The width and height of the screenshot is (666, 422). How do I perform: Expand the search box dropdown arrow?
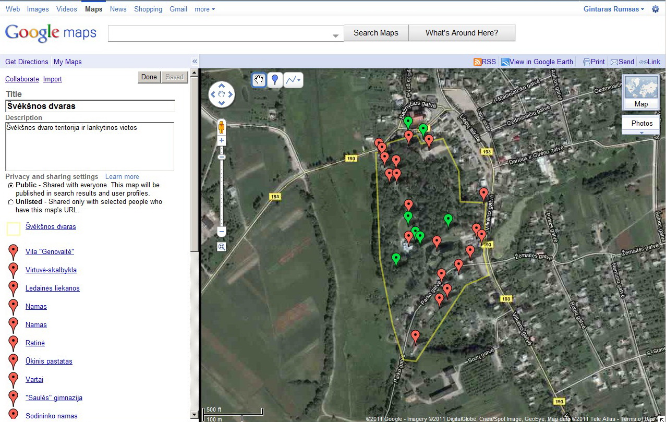[336, 35]
